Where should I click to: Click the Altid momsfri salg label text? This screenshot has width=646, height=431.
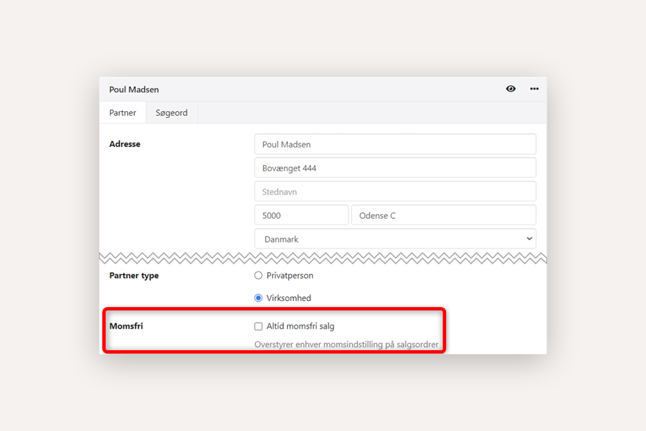[x=300, y=327]
